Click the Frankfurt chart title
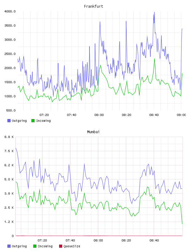This screenshot has width=187, height=251. (94, 6)
